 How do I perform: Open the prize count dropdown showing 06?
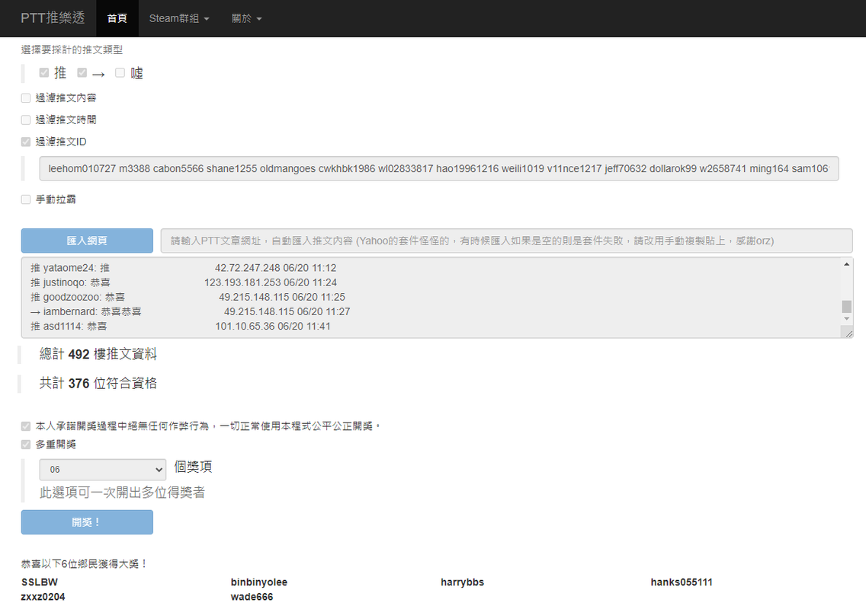[103, 470]
